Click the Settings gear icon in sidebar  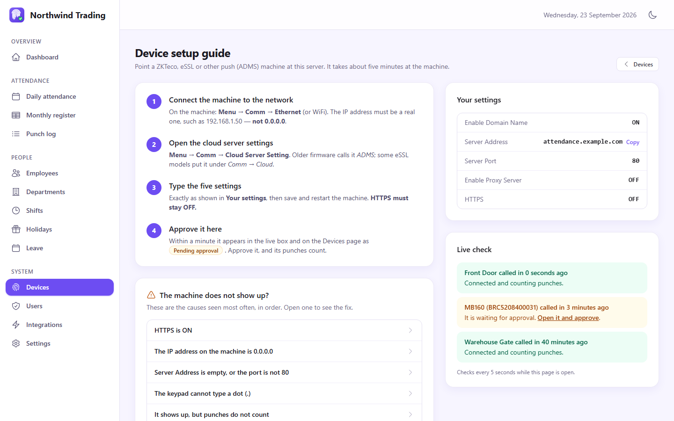pos(16,343)
